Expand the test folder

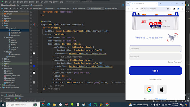click(3, 64)
